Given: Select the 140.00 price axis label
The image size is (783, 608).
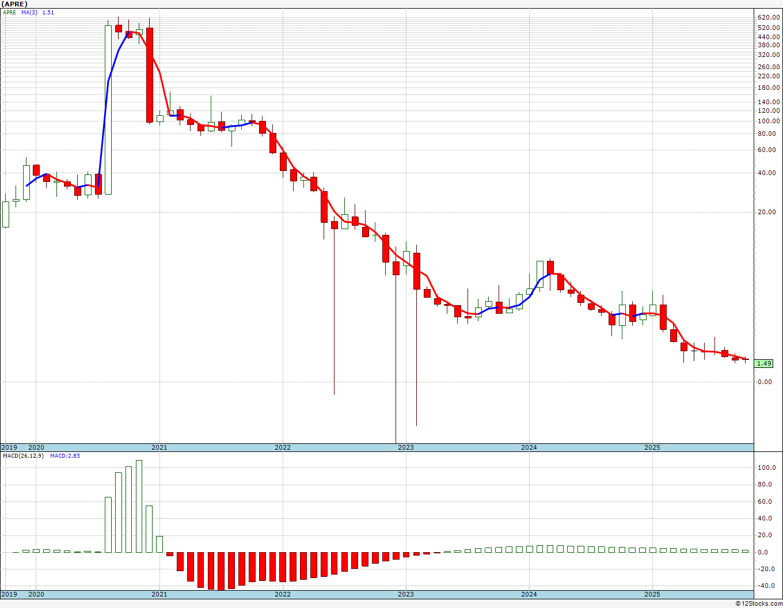Looking at the screenshot, I should click(769, 102).
